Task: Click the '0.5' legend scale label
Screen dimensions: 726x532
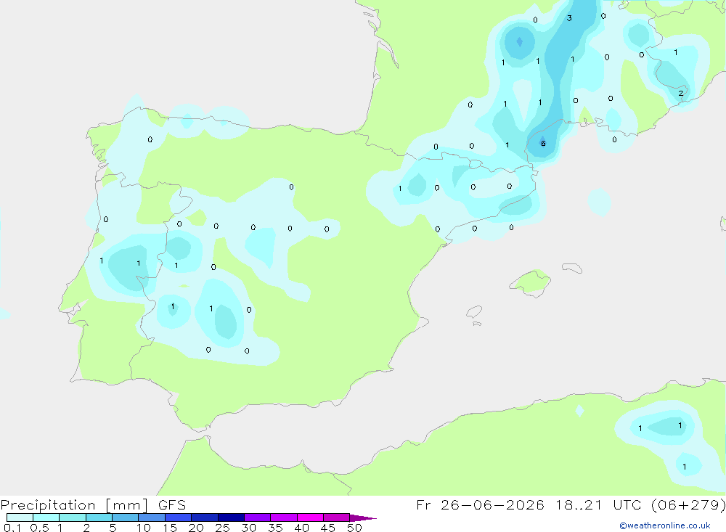Action: pyautogui.click(x=39, y=528)
